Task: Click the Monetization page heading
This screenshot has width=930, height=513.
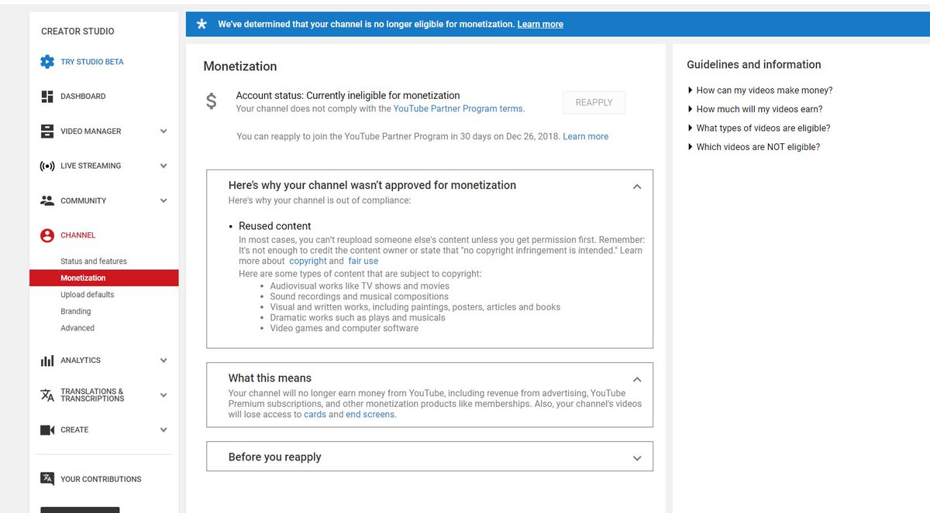Action: click(240, 67)
